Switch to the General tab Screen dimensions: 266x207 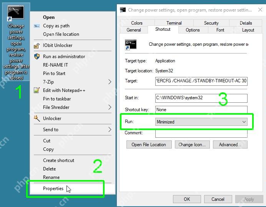(x=134, y=30)
